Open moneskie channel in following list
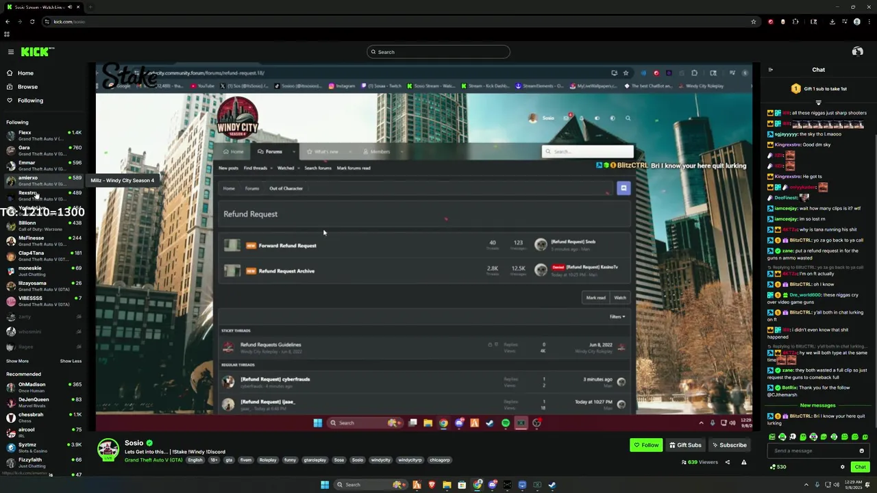Image resolution: width=877 pixels, height=493 pixels. tap(44, 271)
